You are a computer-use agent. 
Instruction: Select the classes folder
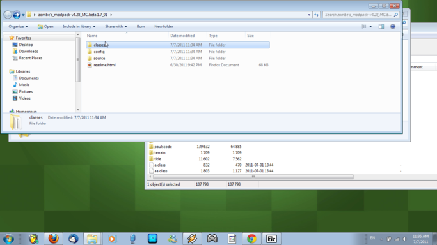coord(178,45)
